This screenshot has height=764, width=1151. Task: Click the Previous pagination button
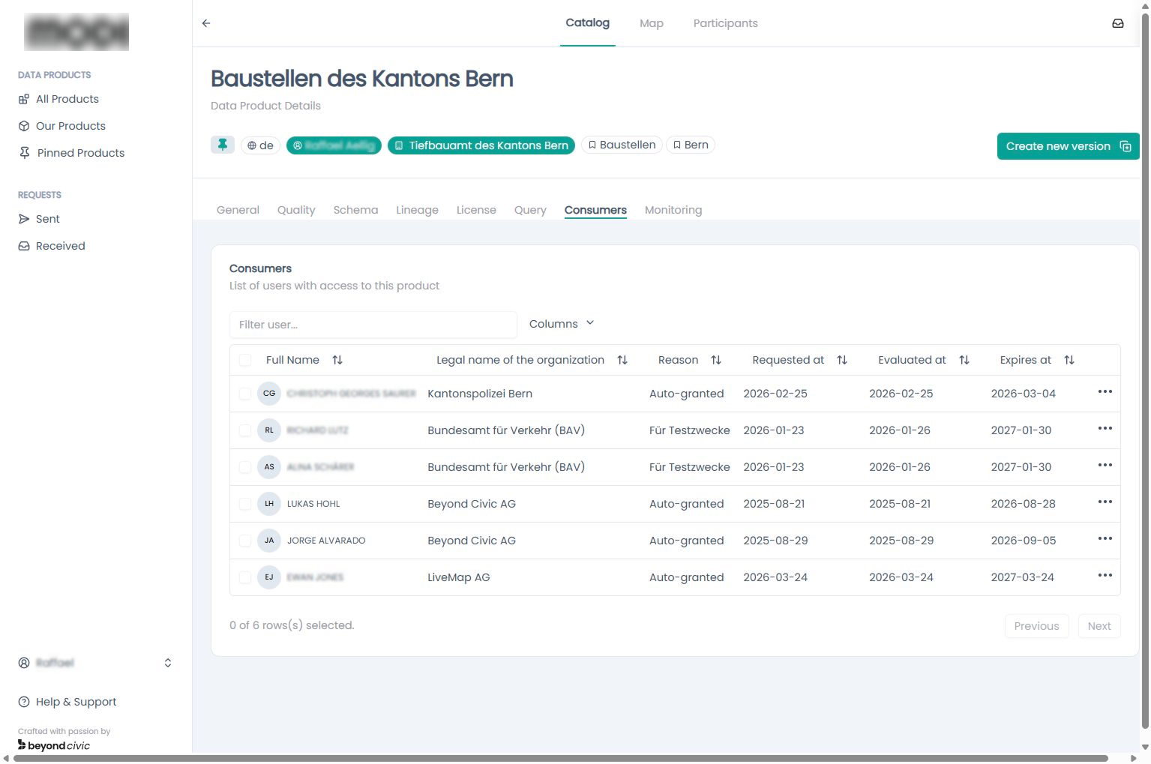click(x=1036, y=626)
